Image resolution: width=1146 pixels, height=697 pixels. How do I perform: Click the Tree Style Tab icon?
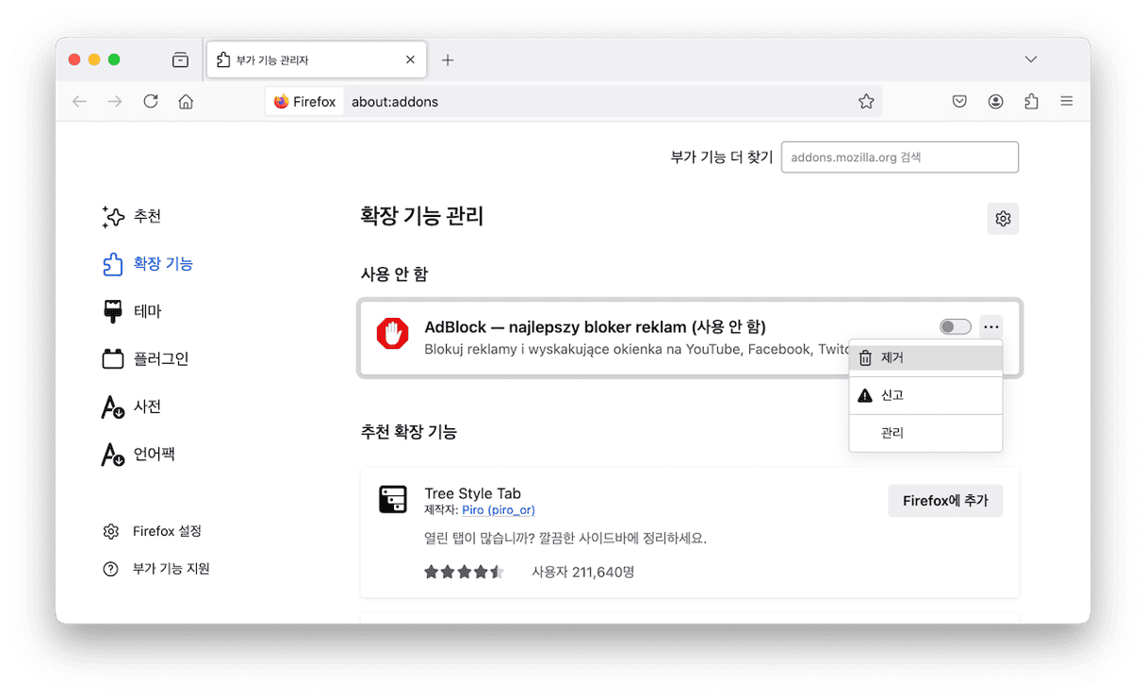tap(393, 499)
